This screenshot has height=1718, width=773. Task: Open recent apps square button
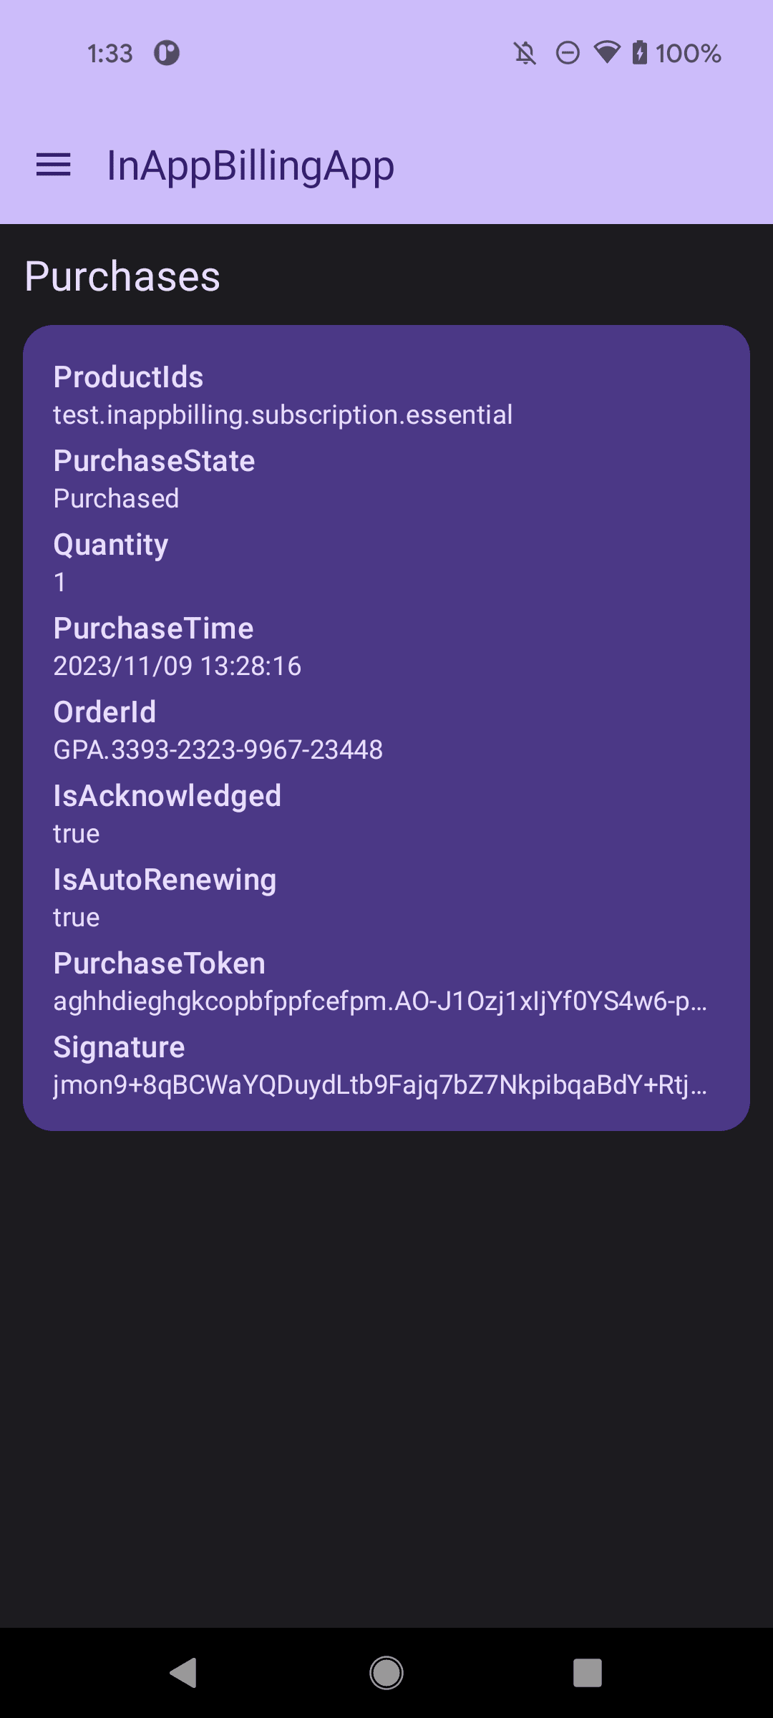pyautogui.click(x=587, y=1673)
